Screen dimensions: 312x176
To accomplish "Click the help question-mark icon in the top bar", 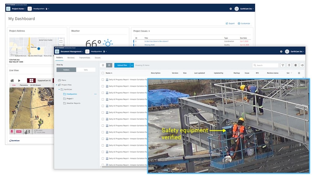I will coord(281,52).
